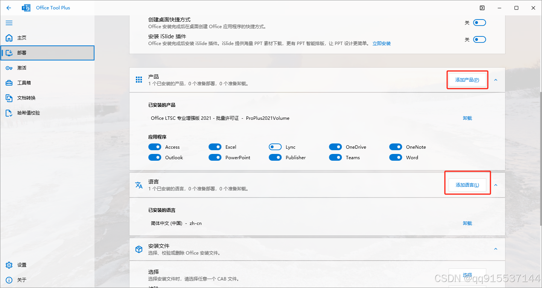The width and height of the screenshot is (542, 288).
Task: Collapse the 安装文件 section chevron
Action: tap(496, 249)
